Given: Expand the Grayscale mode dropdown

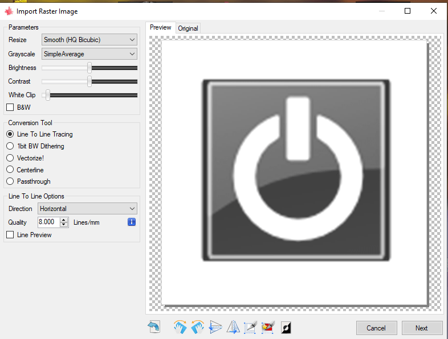Looking at the screenshot, I should point(89,54).
